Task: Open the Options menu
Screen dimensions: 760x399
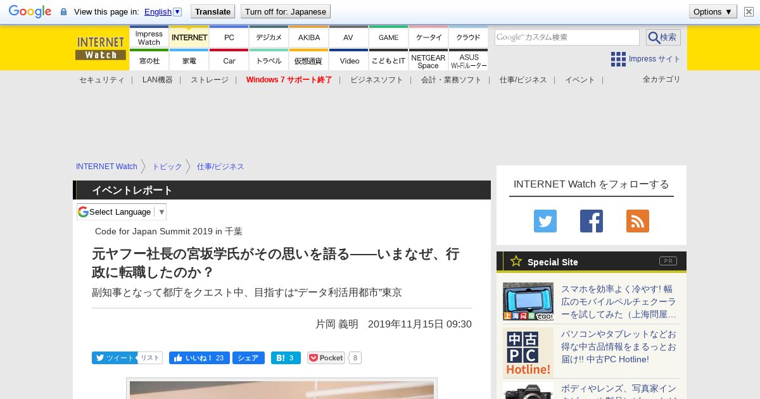Action: point(712,11)
